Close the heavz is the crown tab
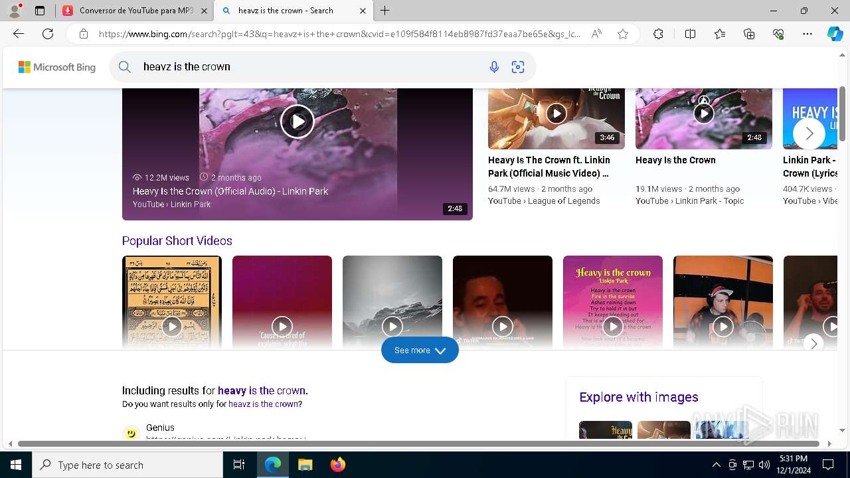This screenshot has width=850, height=478. coord(363,11)
